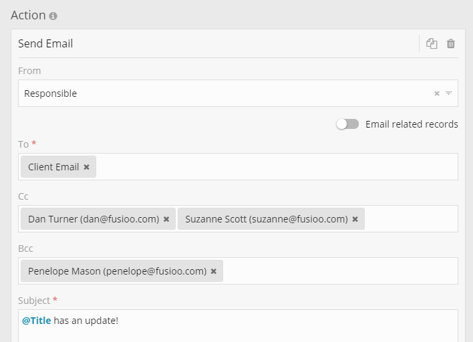Duplicate the Send Email action
473x342 pixels.
coord(432,44)
